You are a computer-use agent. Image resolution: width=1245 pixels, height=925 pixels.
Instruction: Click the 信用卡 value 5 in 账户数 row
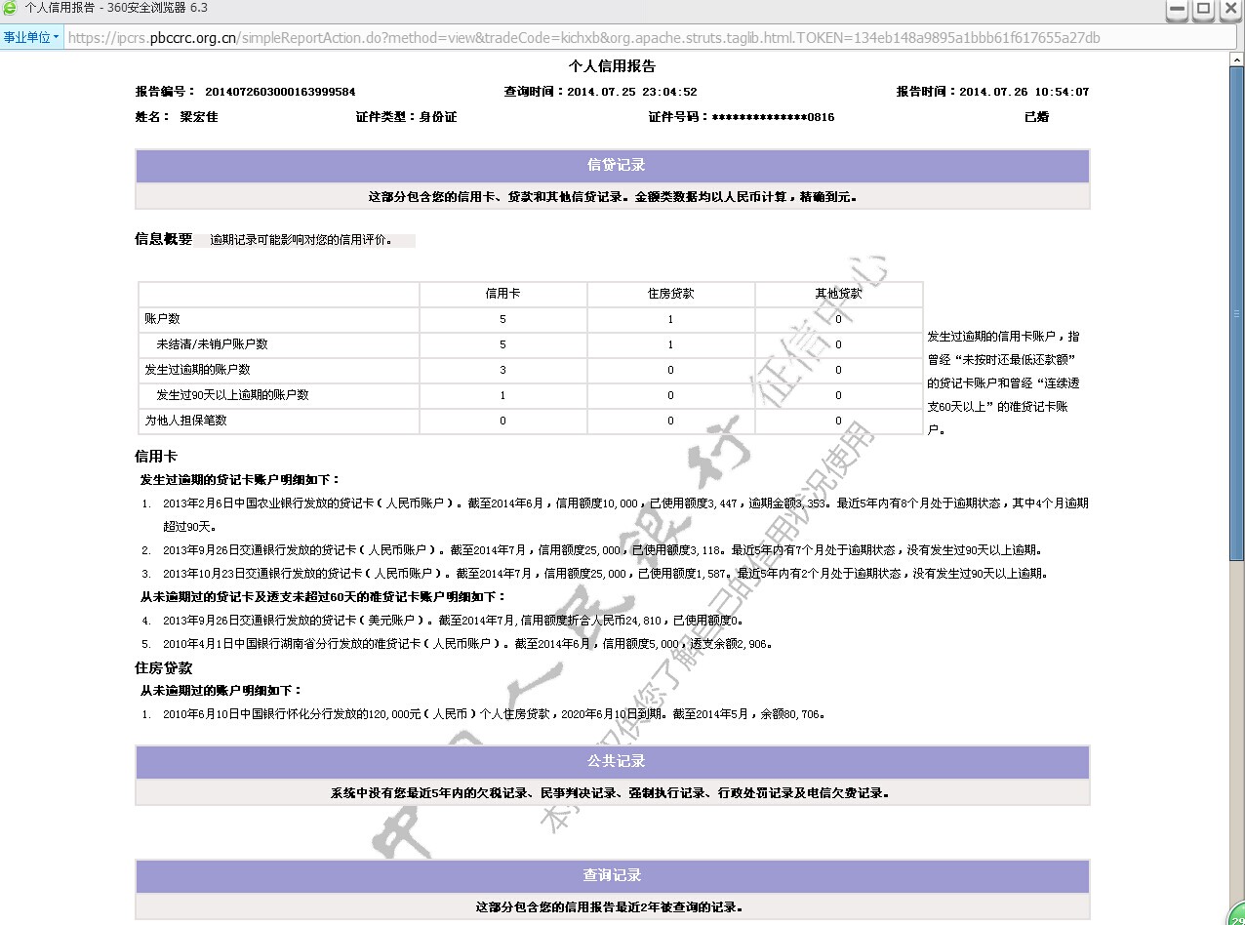pos(502,319)
